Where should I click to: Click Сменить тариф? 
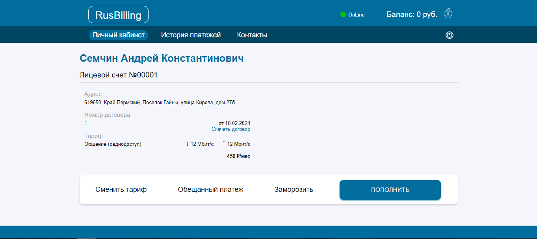(x=121, y=189)
